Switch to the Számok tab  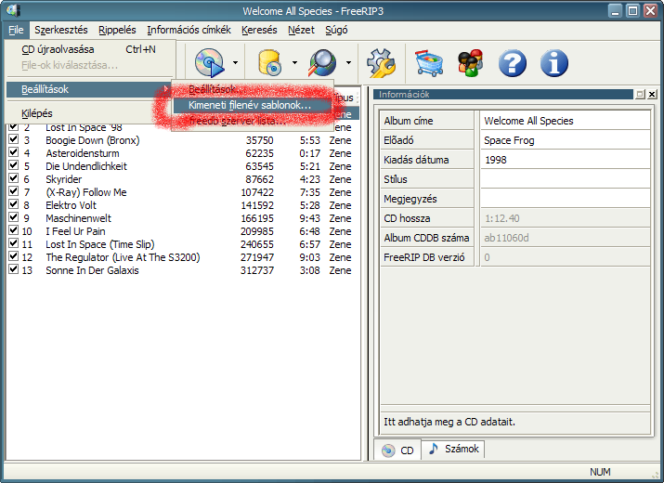(453, 449)
